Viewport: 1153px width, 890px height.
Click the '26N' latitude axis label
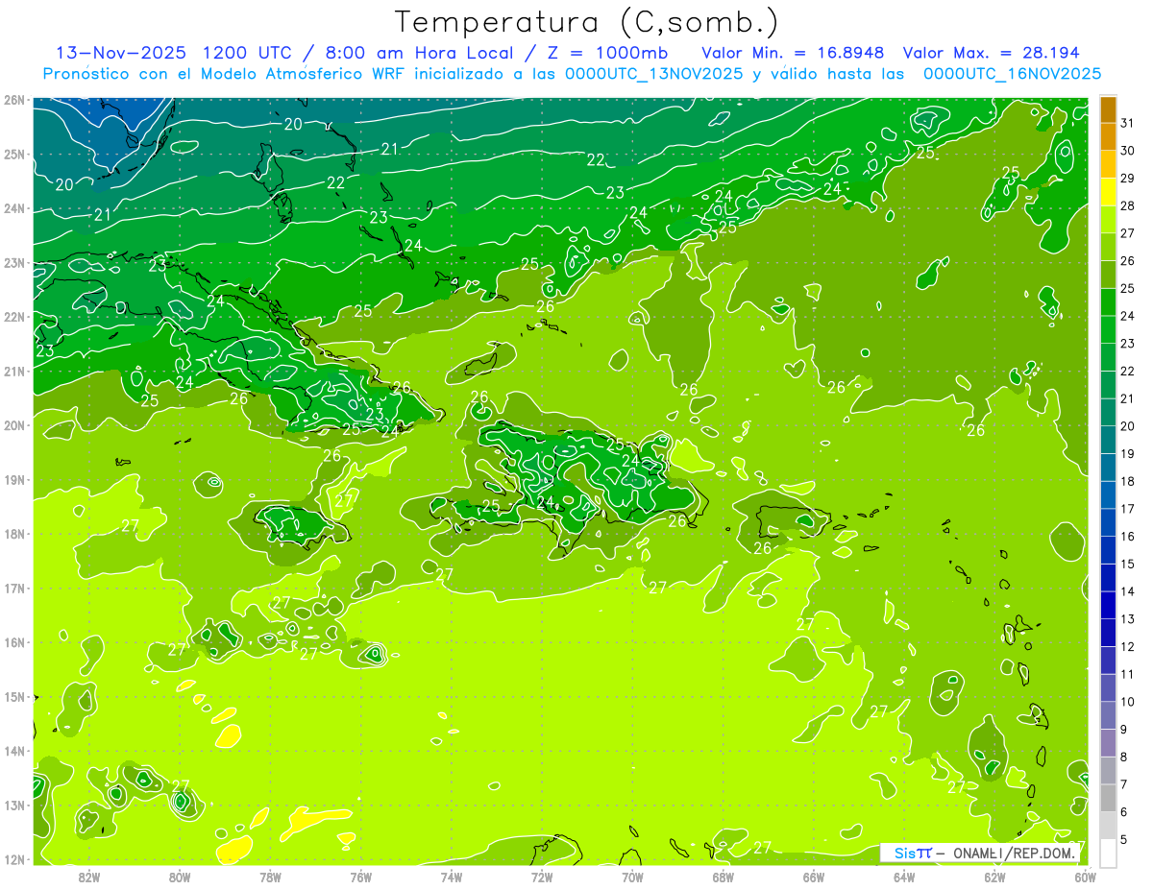14,100
